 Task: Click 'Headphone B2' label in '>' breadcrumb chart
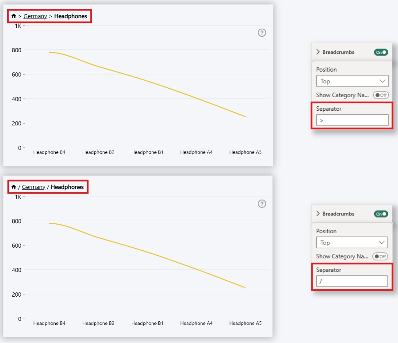click(x=98, y=152)
